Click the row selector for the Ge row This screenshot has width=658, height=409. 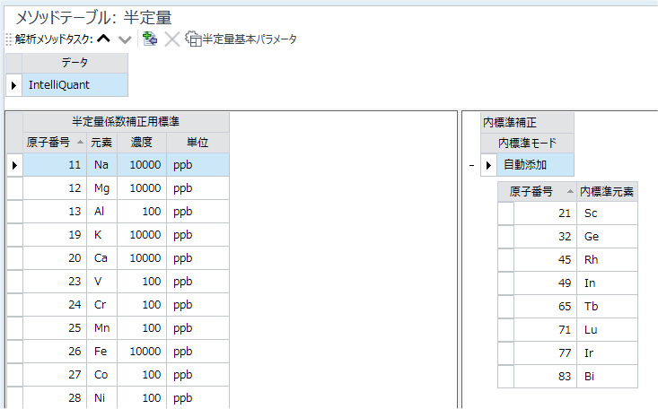pos(505,236)
